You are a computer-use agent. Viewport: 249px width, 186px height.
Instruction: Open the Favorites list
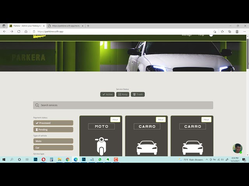(x=222, y=31)
